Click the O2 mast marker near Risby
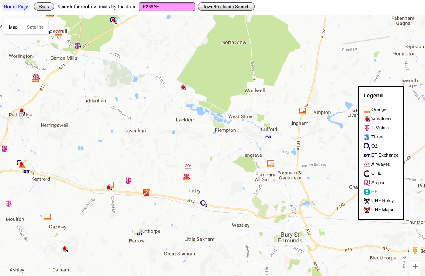 click(203, 203)
